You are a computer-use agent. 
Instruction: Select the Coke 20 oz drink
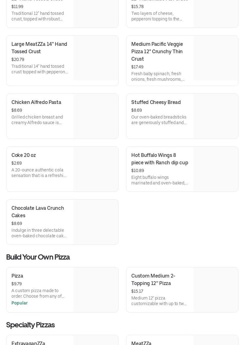pos(24,155)
